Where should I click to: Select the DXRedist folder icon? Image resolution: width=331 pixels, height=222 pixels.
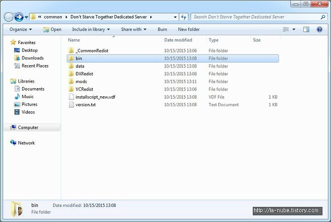[x=71, y=73]
